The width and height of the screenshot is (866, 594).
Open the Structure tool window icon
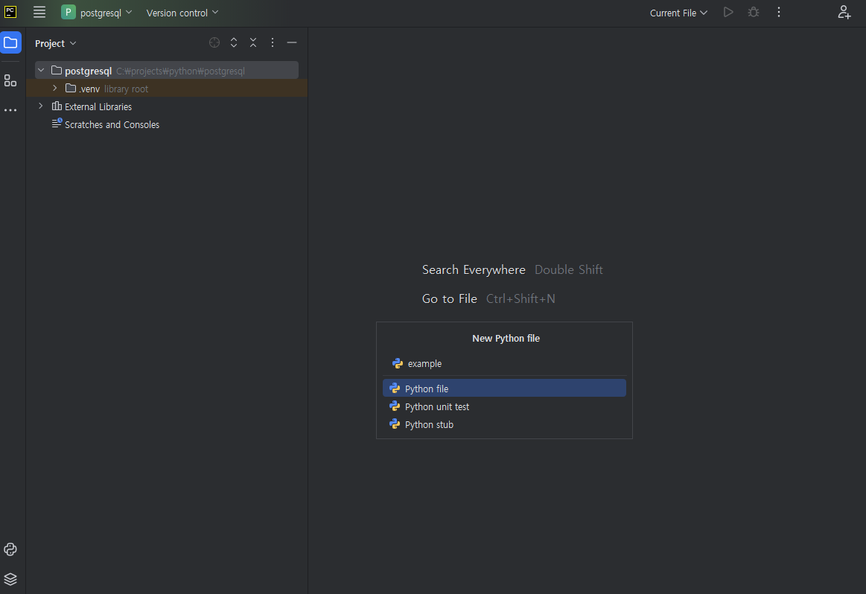pyautogui.click(x=10, y=80)
